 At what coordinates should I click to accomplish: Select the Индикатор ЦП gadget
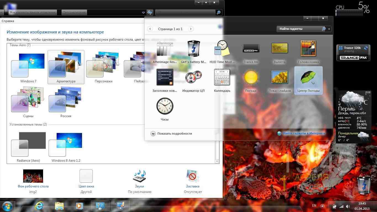(193, 77)
